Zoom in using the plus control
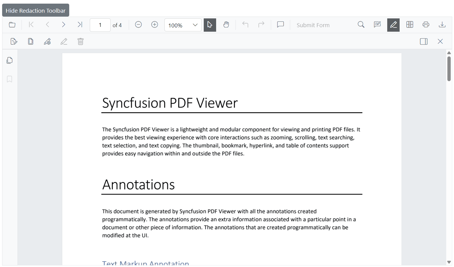The height and width of the screenshot is (267, 454). (x=154, y=25)
